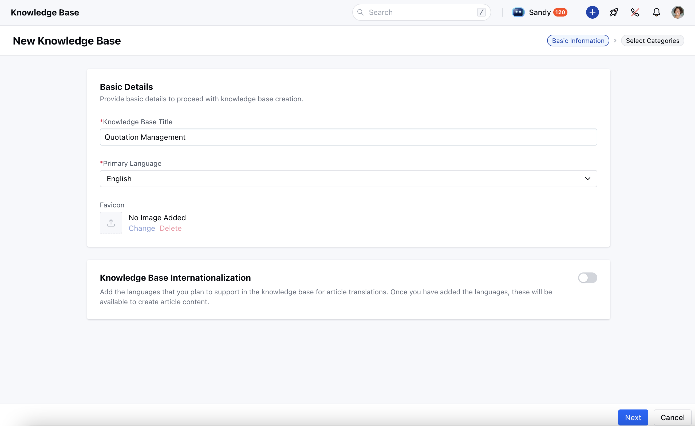The width and height of the screenshot is (695, 426).
Task: Open notifications bell icon
Action: coord(656,13)
